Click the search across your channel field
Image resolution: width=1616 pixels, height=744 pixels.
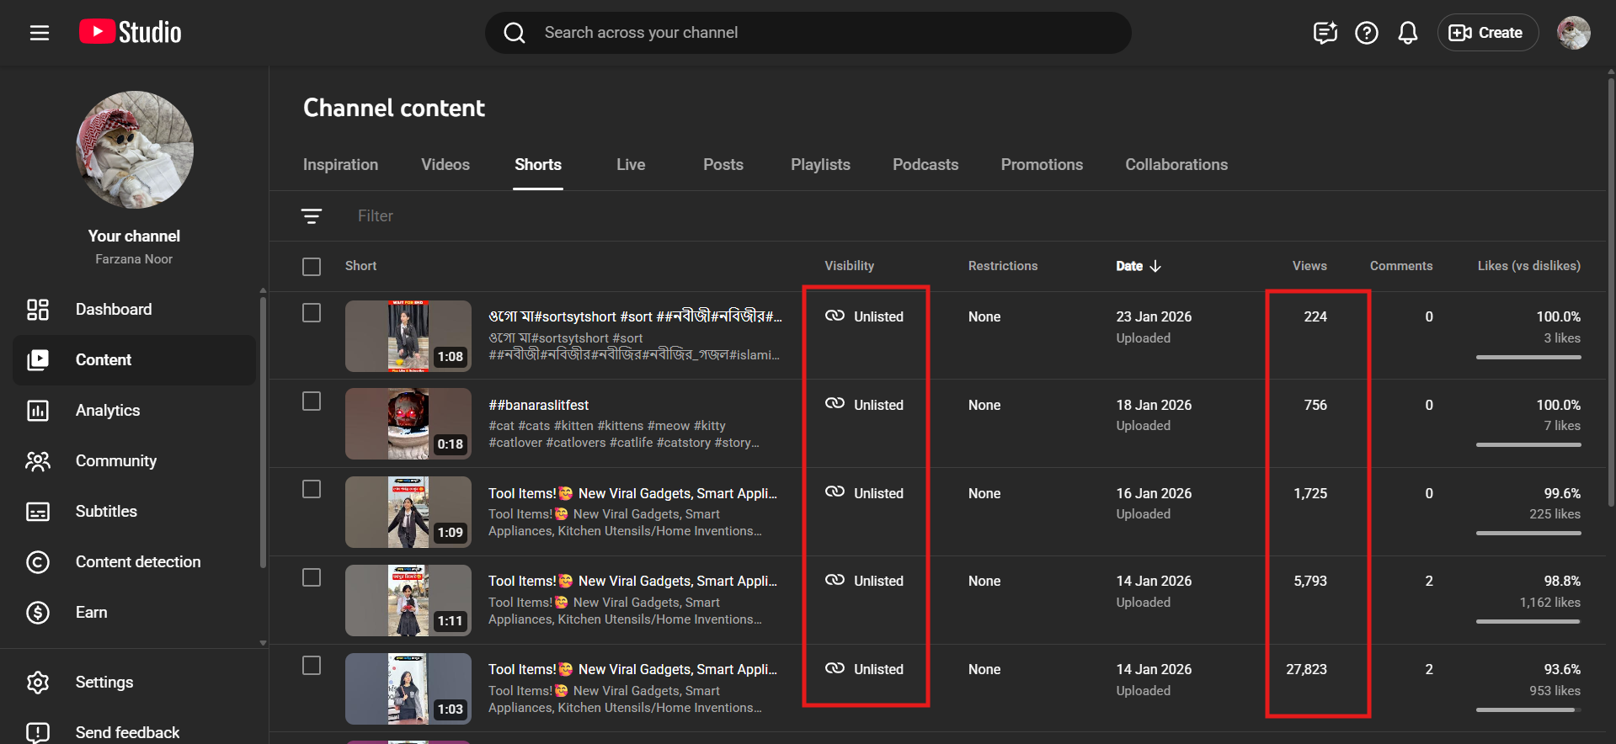[x=808, y=33]
